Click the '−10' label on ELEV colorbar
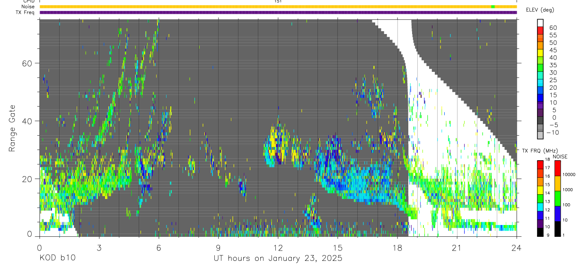 (x=552, y=132)
